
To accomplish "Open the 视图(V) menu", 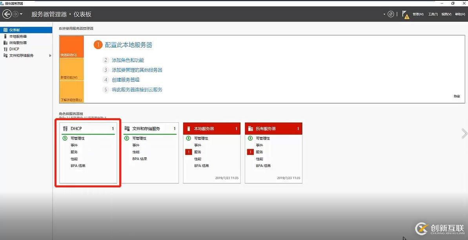I will 446,15.
